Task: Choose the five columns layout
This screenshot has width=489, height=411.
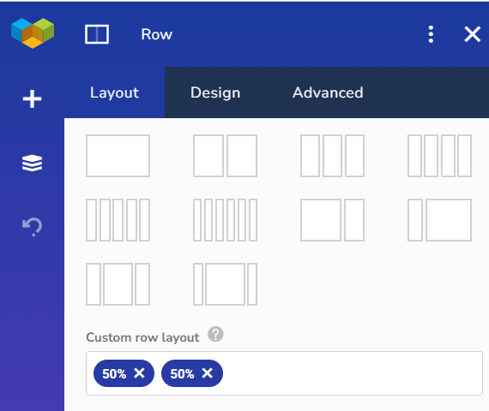Action: coord(118,220)
